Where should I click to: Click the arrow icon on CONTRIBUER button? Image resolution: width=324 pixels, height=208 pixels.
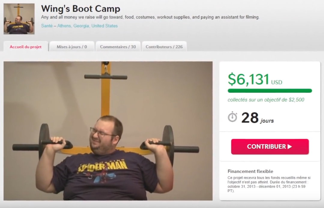tap(290, 146)
